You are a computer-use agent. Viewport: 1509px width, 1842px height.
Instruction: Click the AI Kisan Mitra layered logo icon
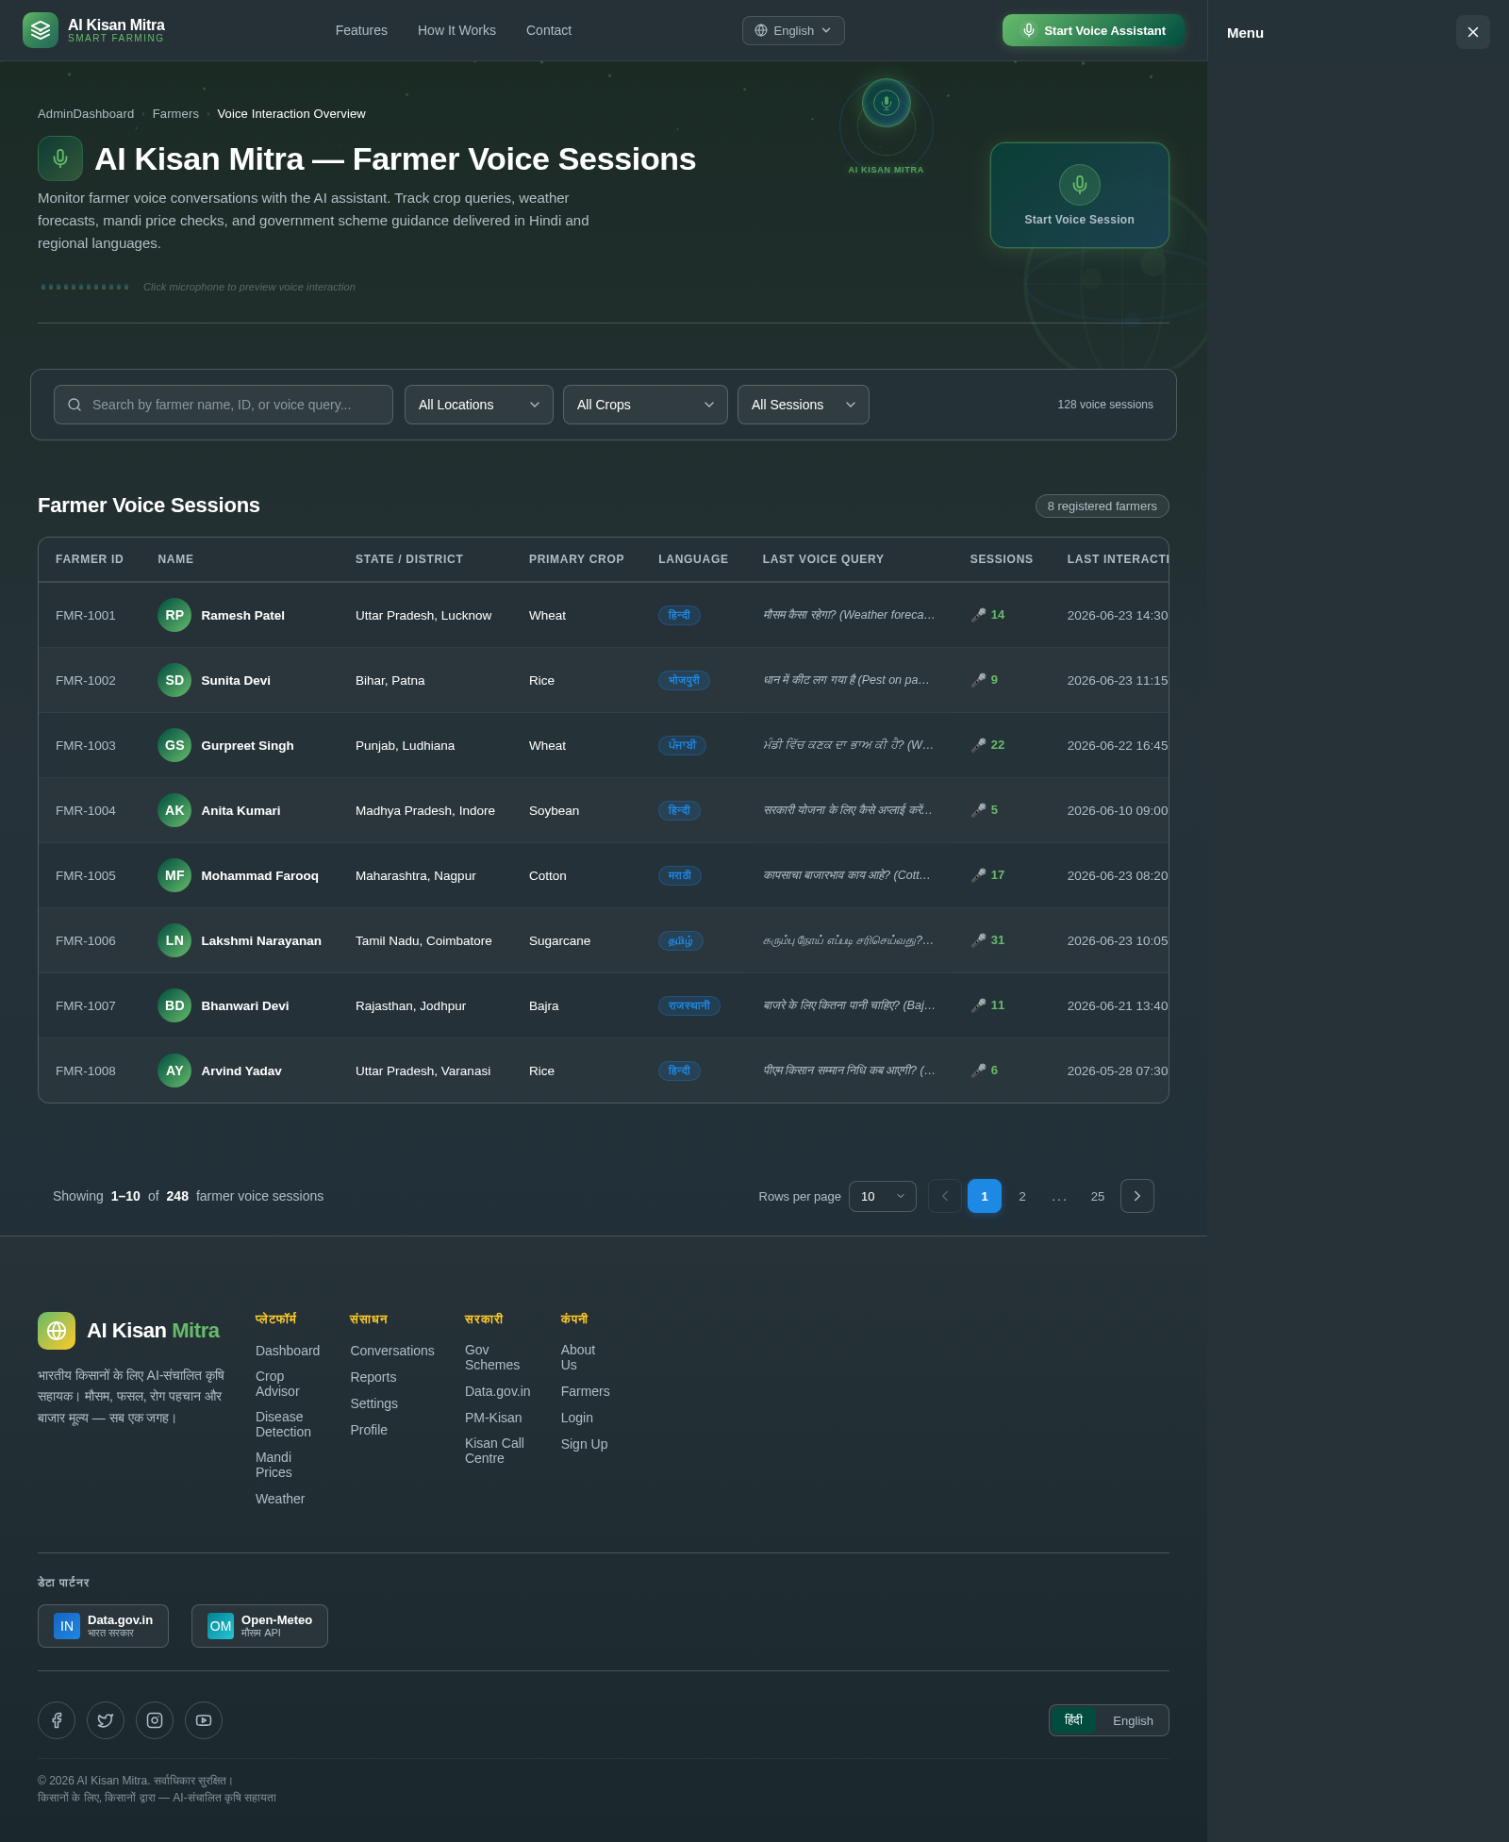(41, 30)
